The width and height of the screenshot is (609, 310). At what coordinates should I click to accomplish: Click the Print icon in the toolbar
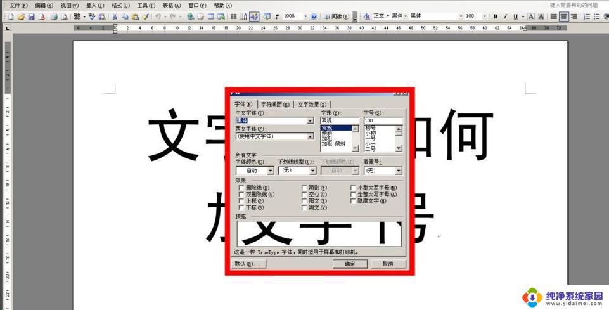point(54,16)
